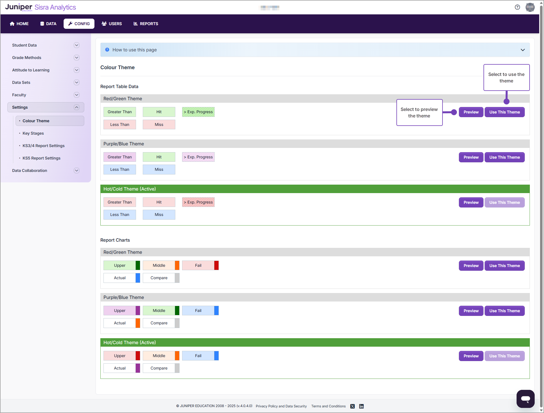This screenshot has height=413, width=544.
Task: Click the LinkedIn icon in the footer
Action: [x=361, y=406]
